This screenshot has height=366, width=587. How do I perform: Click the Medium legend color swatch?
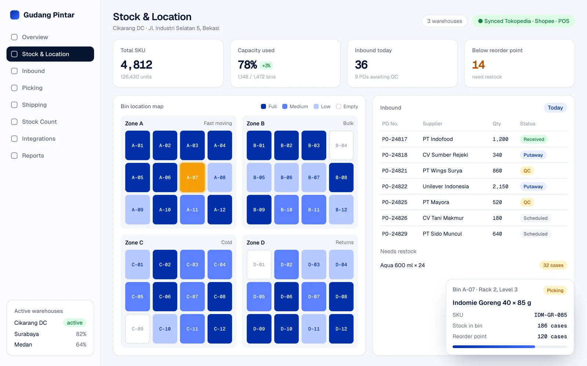click(285, 107)
